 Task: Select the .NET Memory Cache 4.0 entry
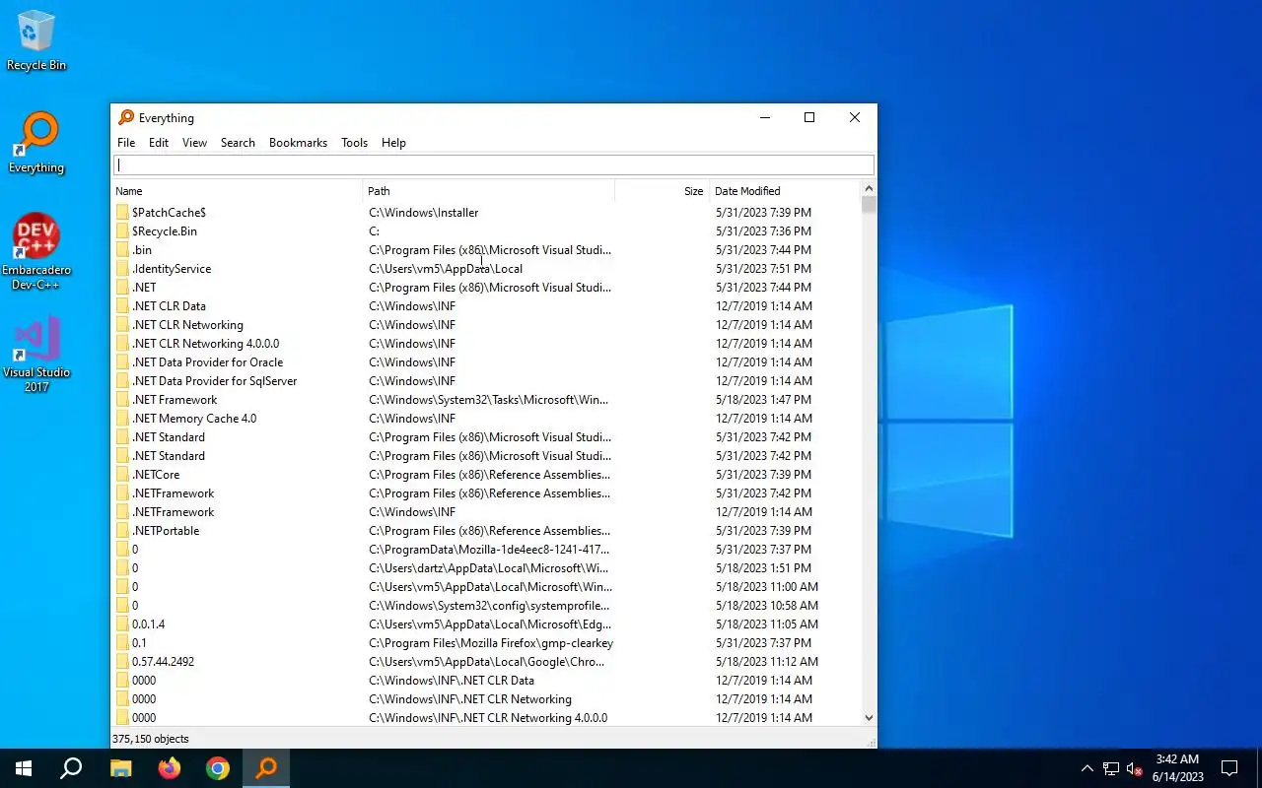pos(194,419)
